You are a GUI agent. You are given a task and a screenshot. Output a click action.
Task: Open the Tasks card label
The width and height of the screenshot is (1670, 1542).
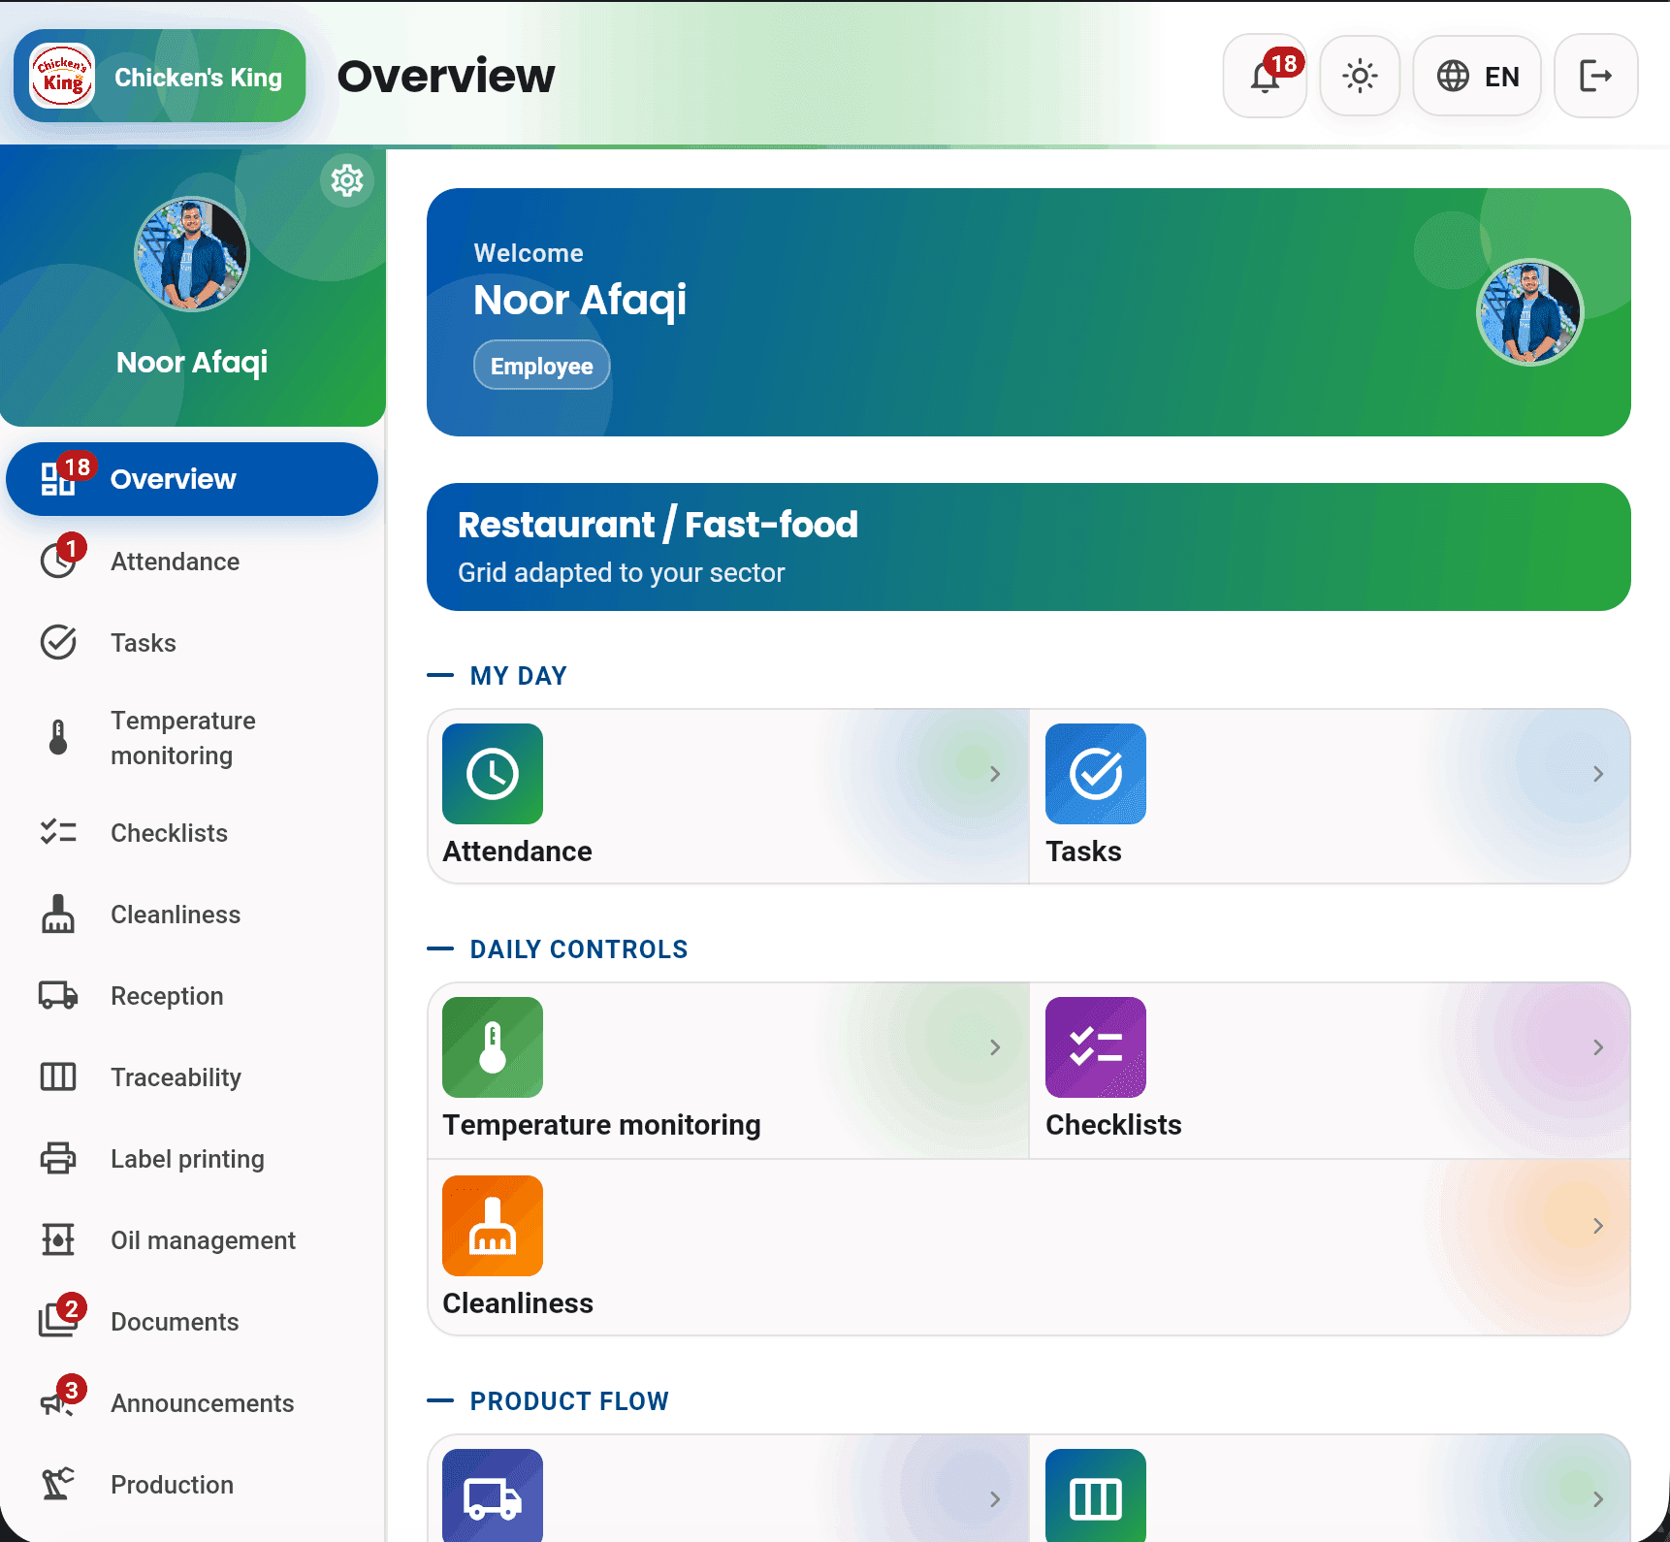point(1083,851)
